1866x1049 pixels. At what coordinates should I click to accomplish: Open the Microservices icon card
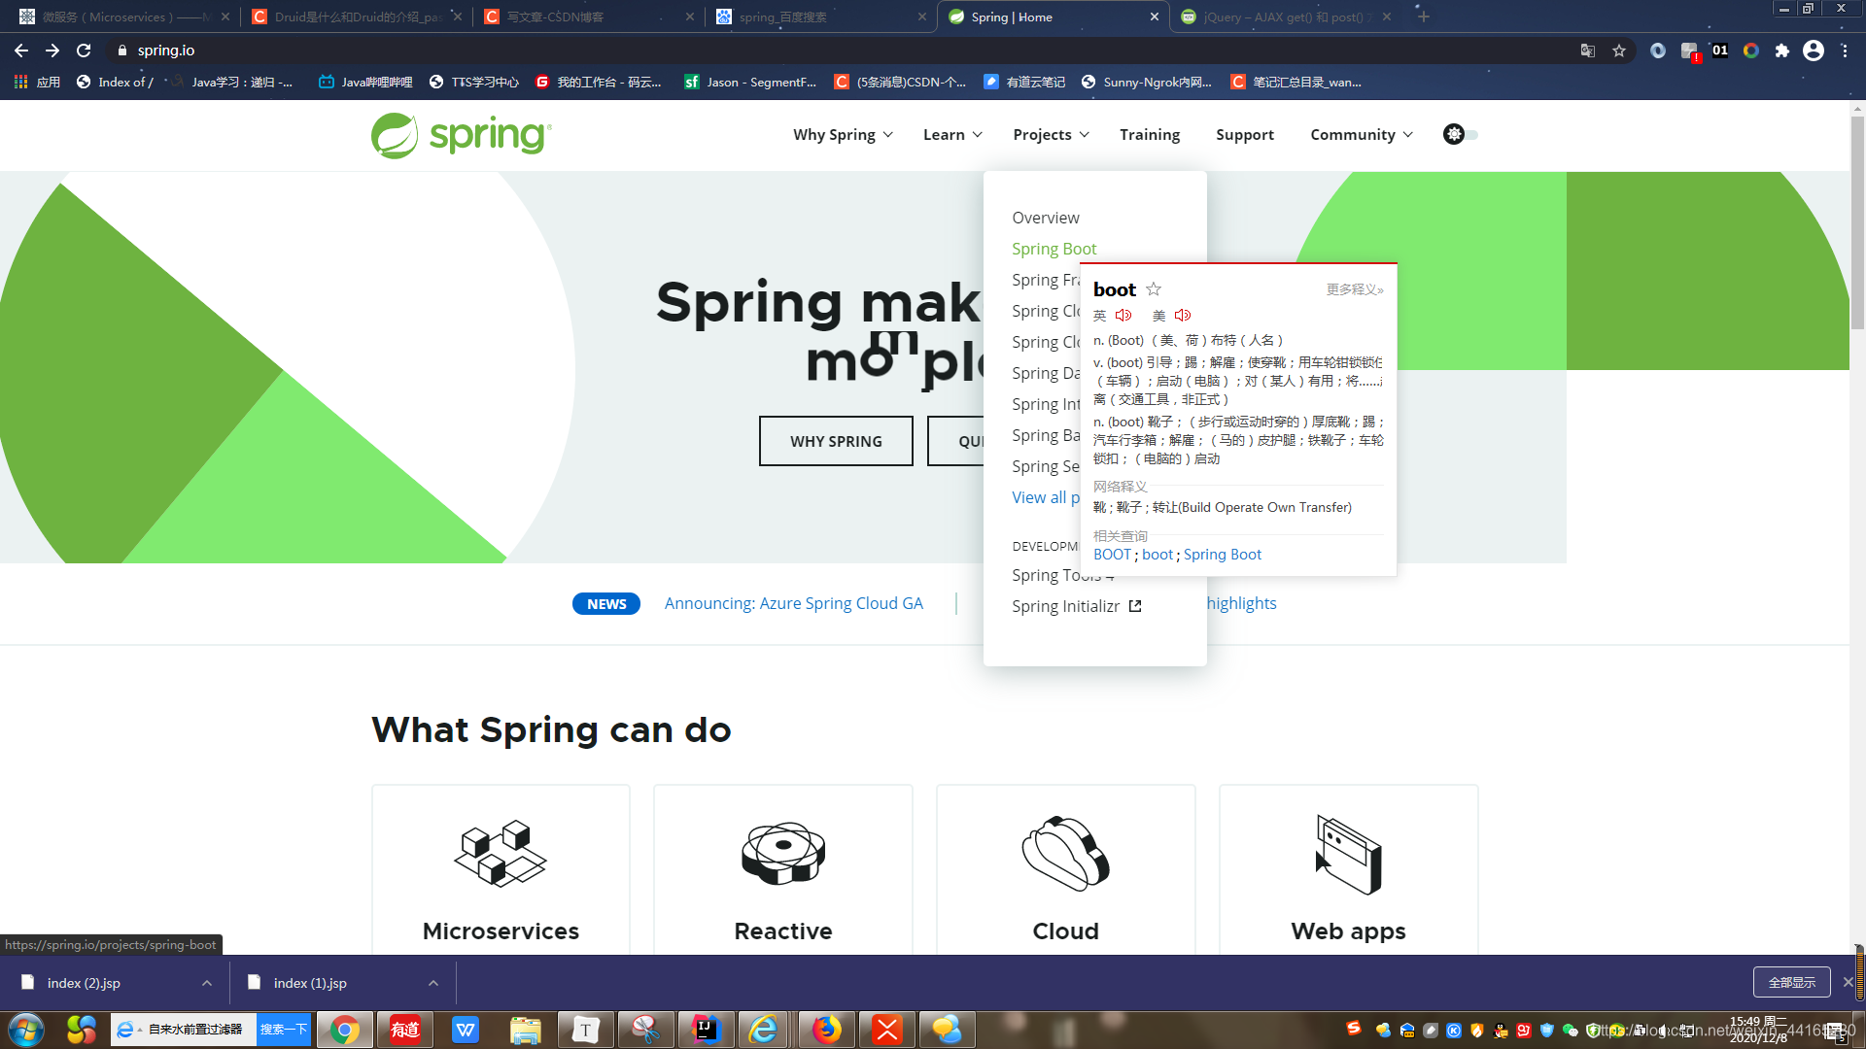point(501,855)
